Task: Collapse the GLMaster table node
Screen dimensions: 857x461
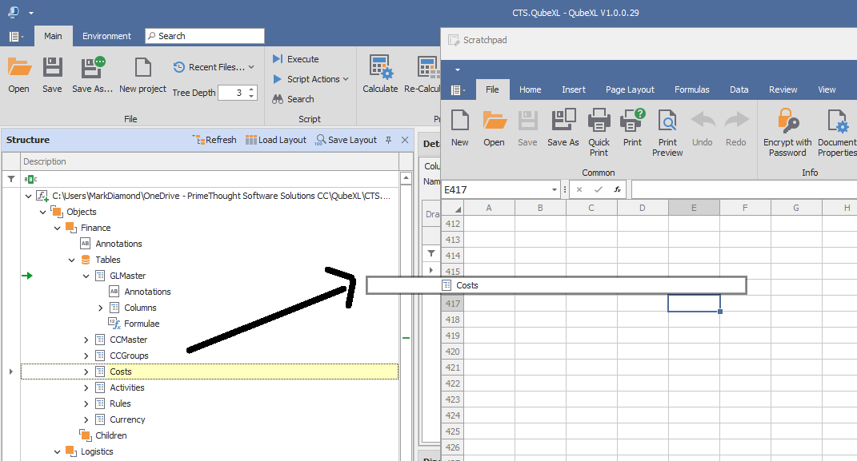Action: point(86,276)
